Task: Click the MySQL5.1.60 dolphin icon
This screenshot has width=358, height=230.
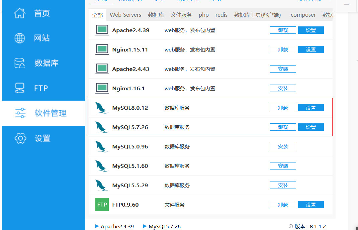Action: [102, 166]
